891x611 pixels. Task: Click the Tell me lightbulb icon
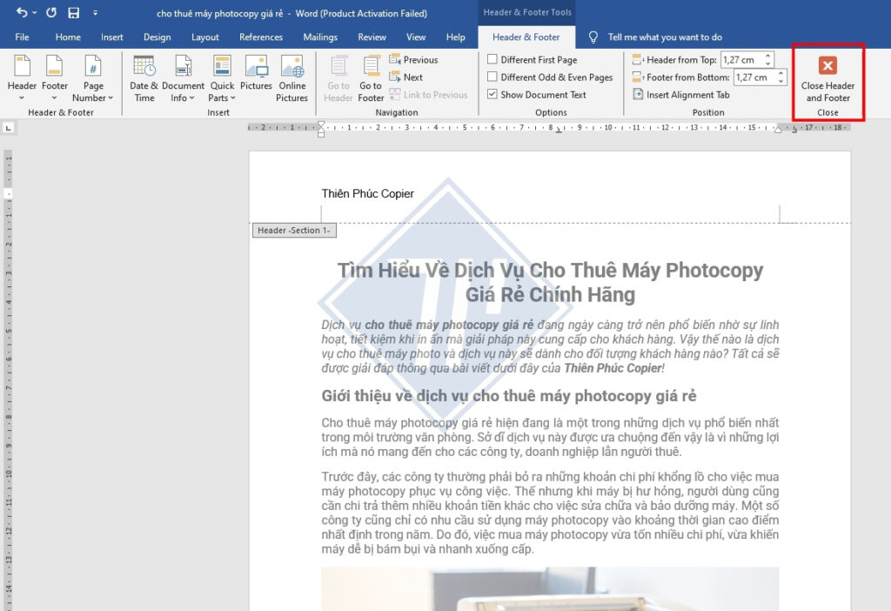click(593, 37)
